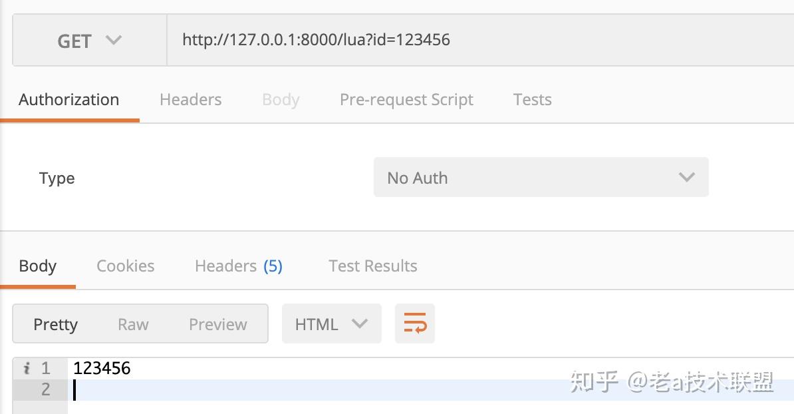Open the Pre-request Script tab
The height and width of the screenshot is (414, 794).
click(x=406, y=99)
